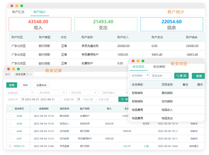Check the box for row C0003151
Viewport: 209px width, 155px height.
click(x=10, y=146)
